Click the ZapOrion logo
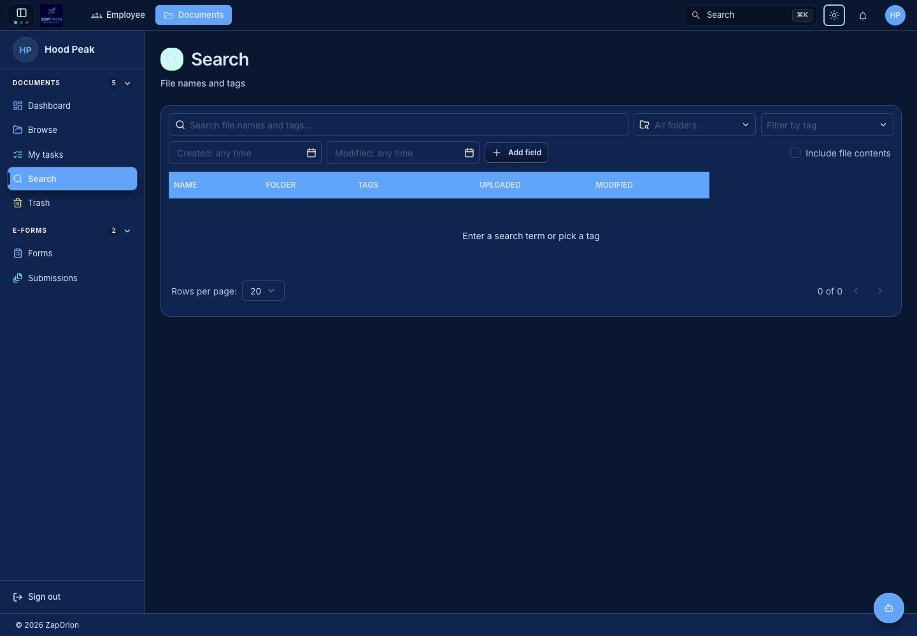The image size is (917, 636). pos(52,15)
